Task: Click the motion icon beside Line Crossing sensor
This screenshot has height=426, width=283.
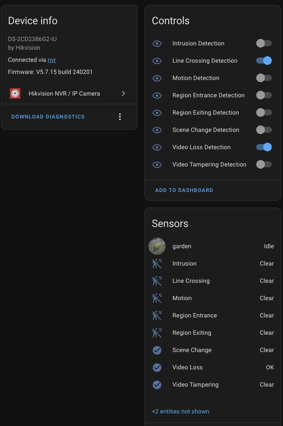Action: [x=157, y=281]
